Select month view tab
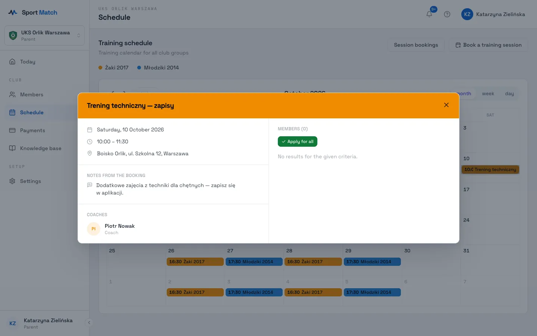This screenshot has height=336, width=537. (464, 94)
